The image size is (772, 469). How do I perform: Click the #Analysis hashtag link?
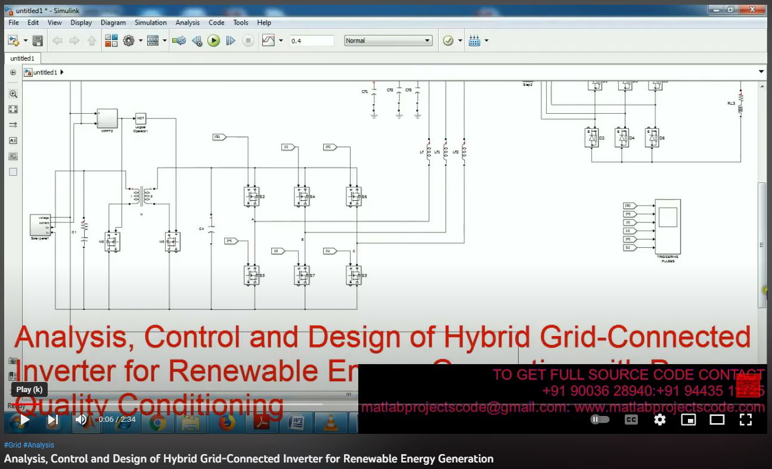[x=39, y=445]
